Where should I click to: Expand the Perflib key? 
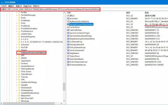(x=17, y=13)
